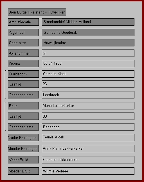Screen dimensions: 144x182
Task: Click the Moeder Bruid field Wijntje Verbree
Action: click(88, 171)
